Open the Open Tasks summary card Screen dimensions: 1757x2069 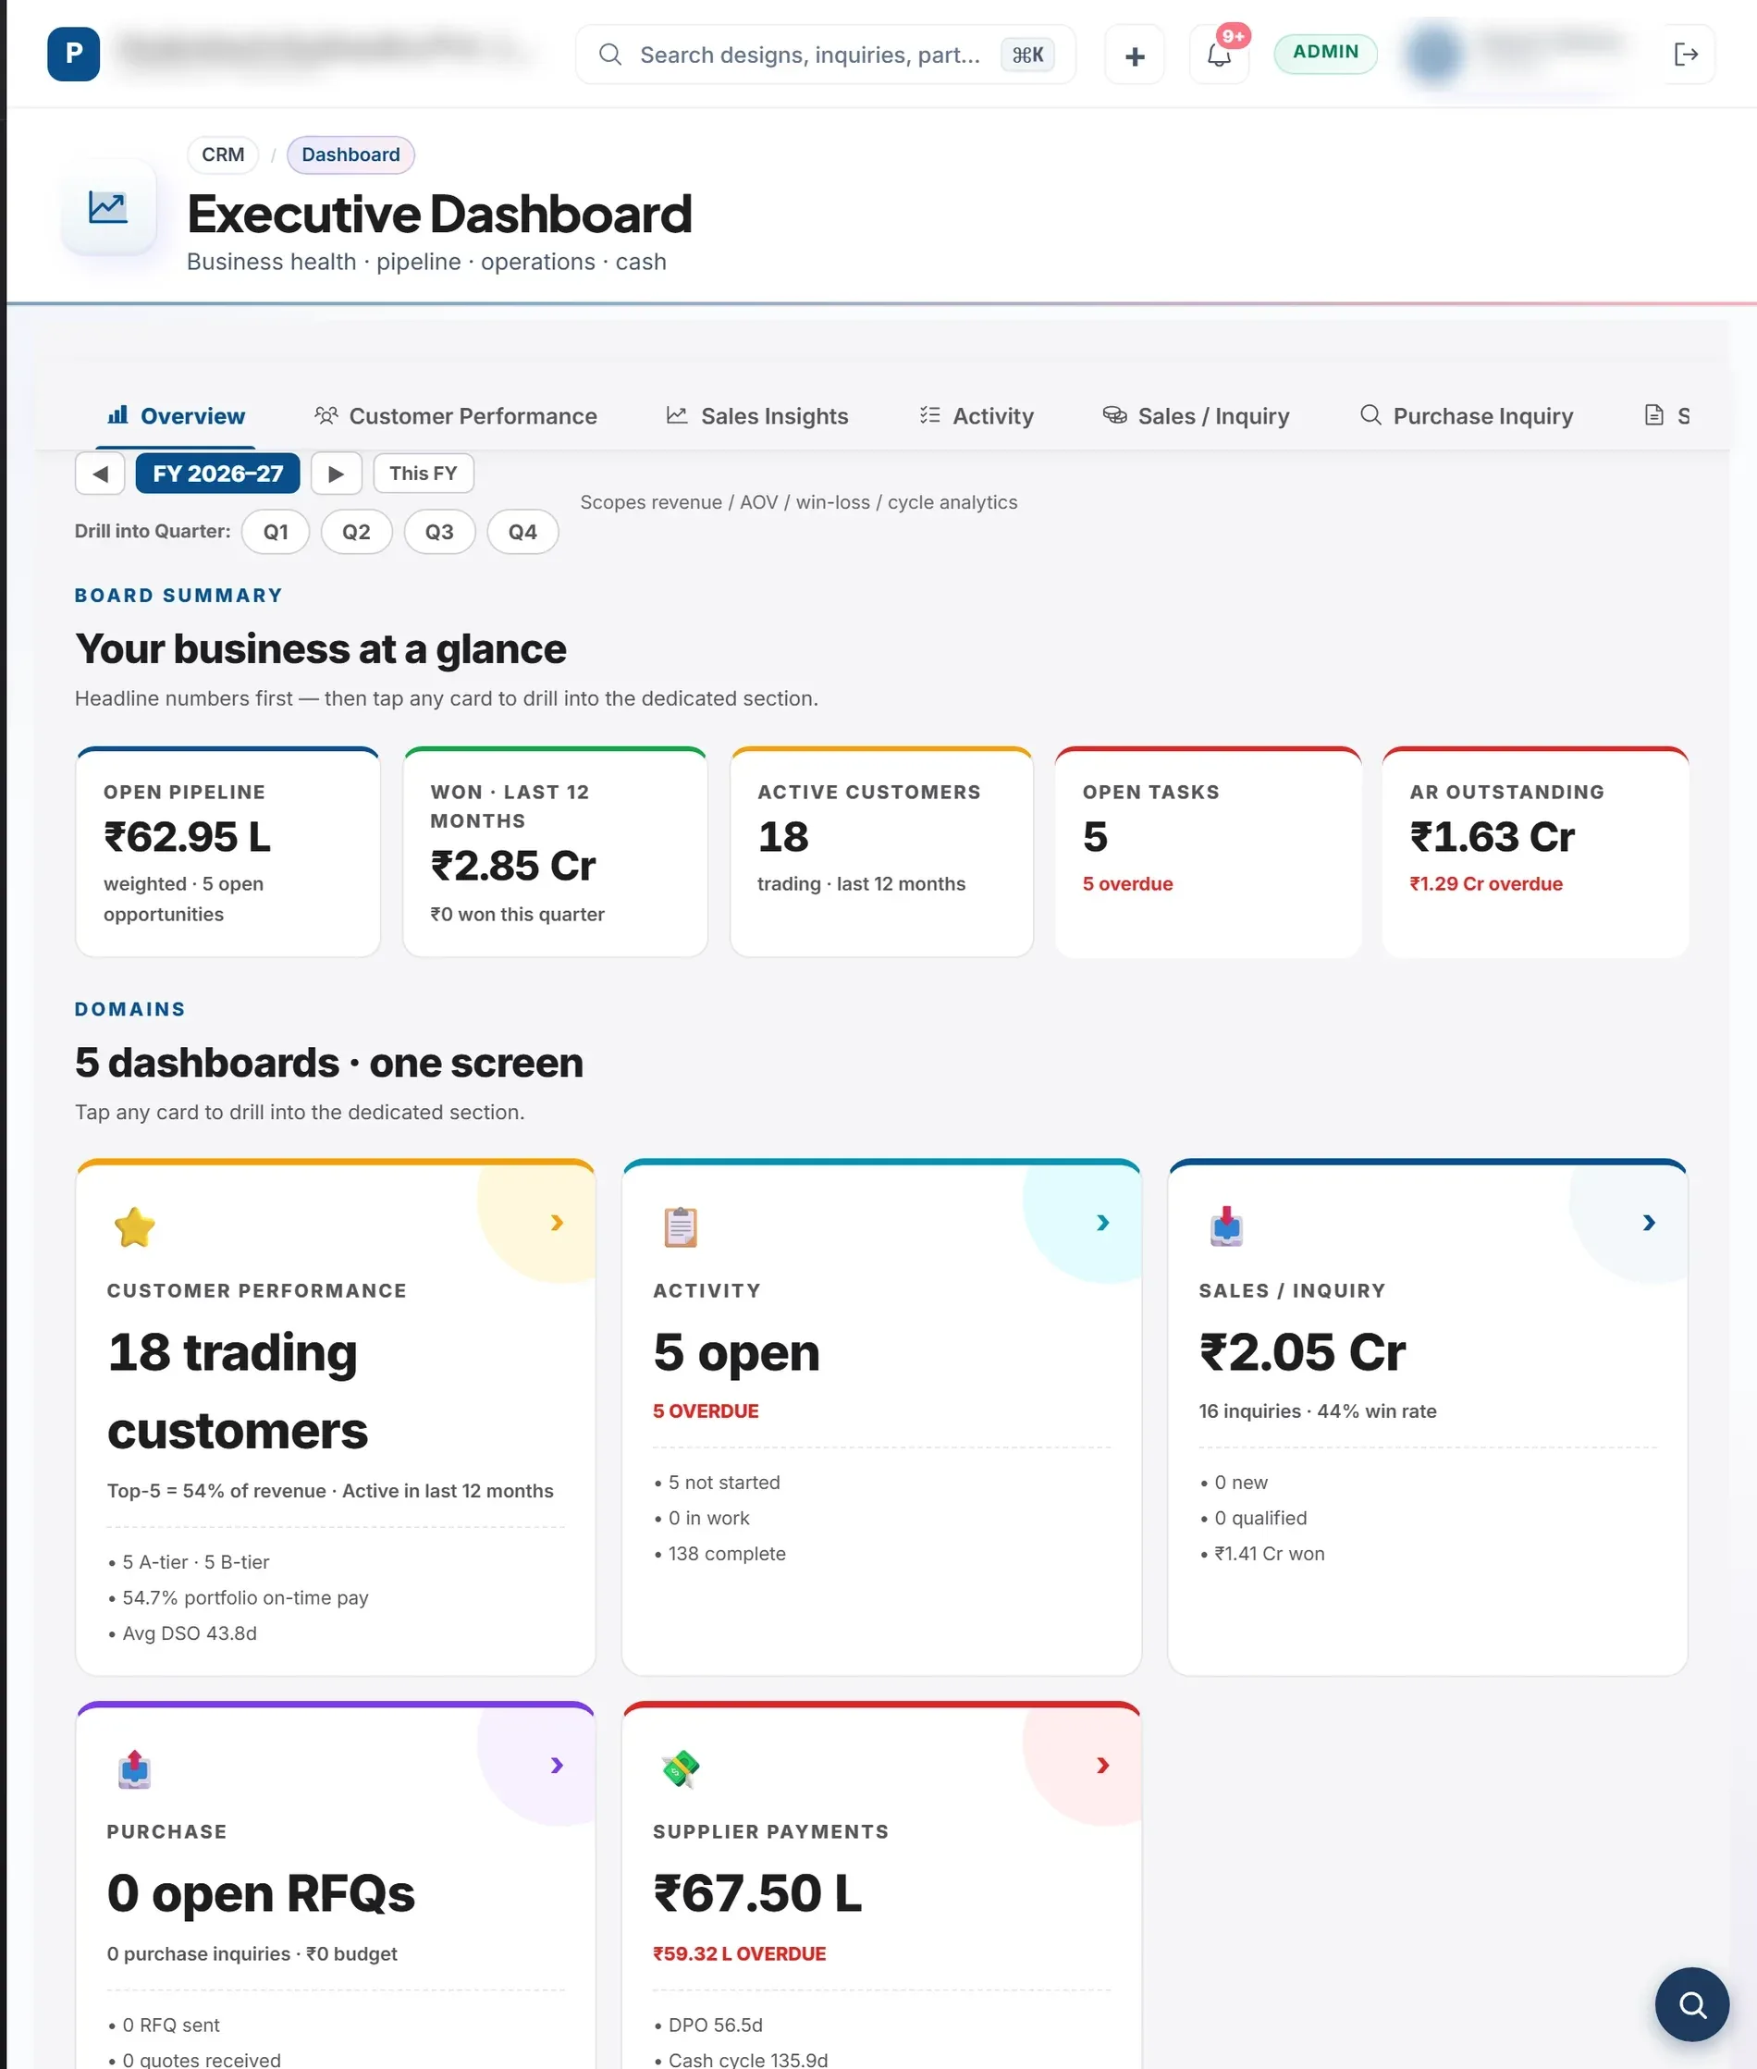coord(1207,852)
